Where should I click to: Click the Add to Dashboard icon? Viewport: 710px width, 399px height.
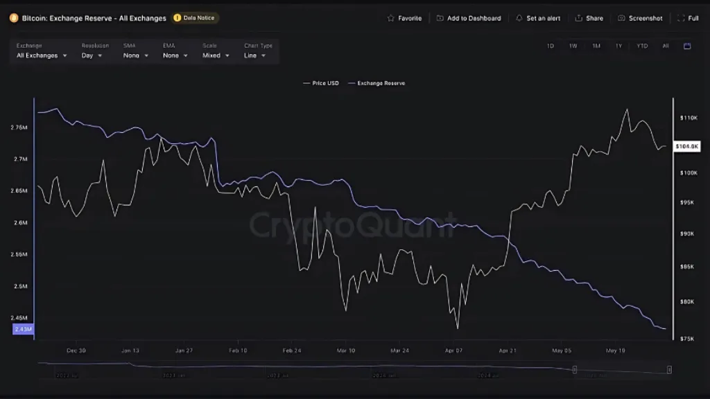click(x=440, y=18)
